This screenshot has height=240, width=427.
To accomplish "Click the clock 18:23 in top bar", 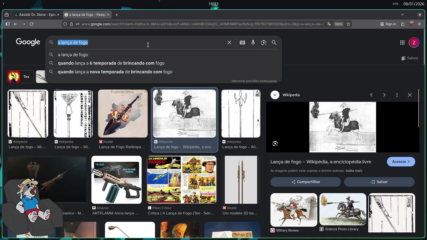I will pyautogui.click(x=213, y=4).
